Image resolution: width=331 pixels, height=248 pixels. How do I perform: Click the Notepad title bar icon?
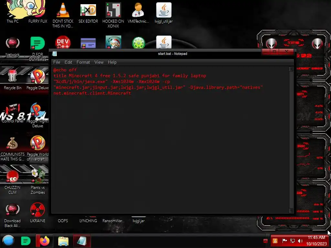tap(54, 54)
